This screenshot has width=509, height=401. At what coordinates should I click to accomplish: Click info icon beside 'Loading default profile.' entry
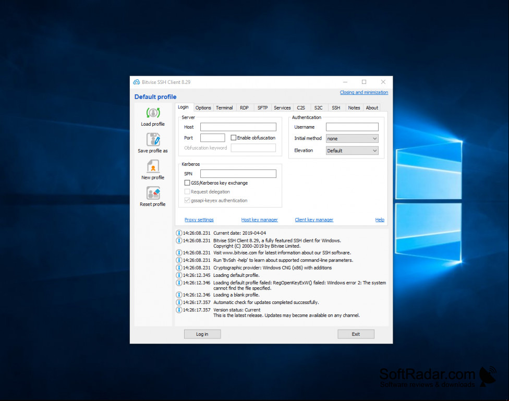pos(179,275)
